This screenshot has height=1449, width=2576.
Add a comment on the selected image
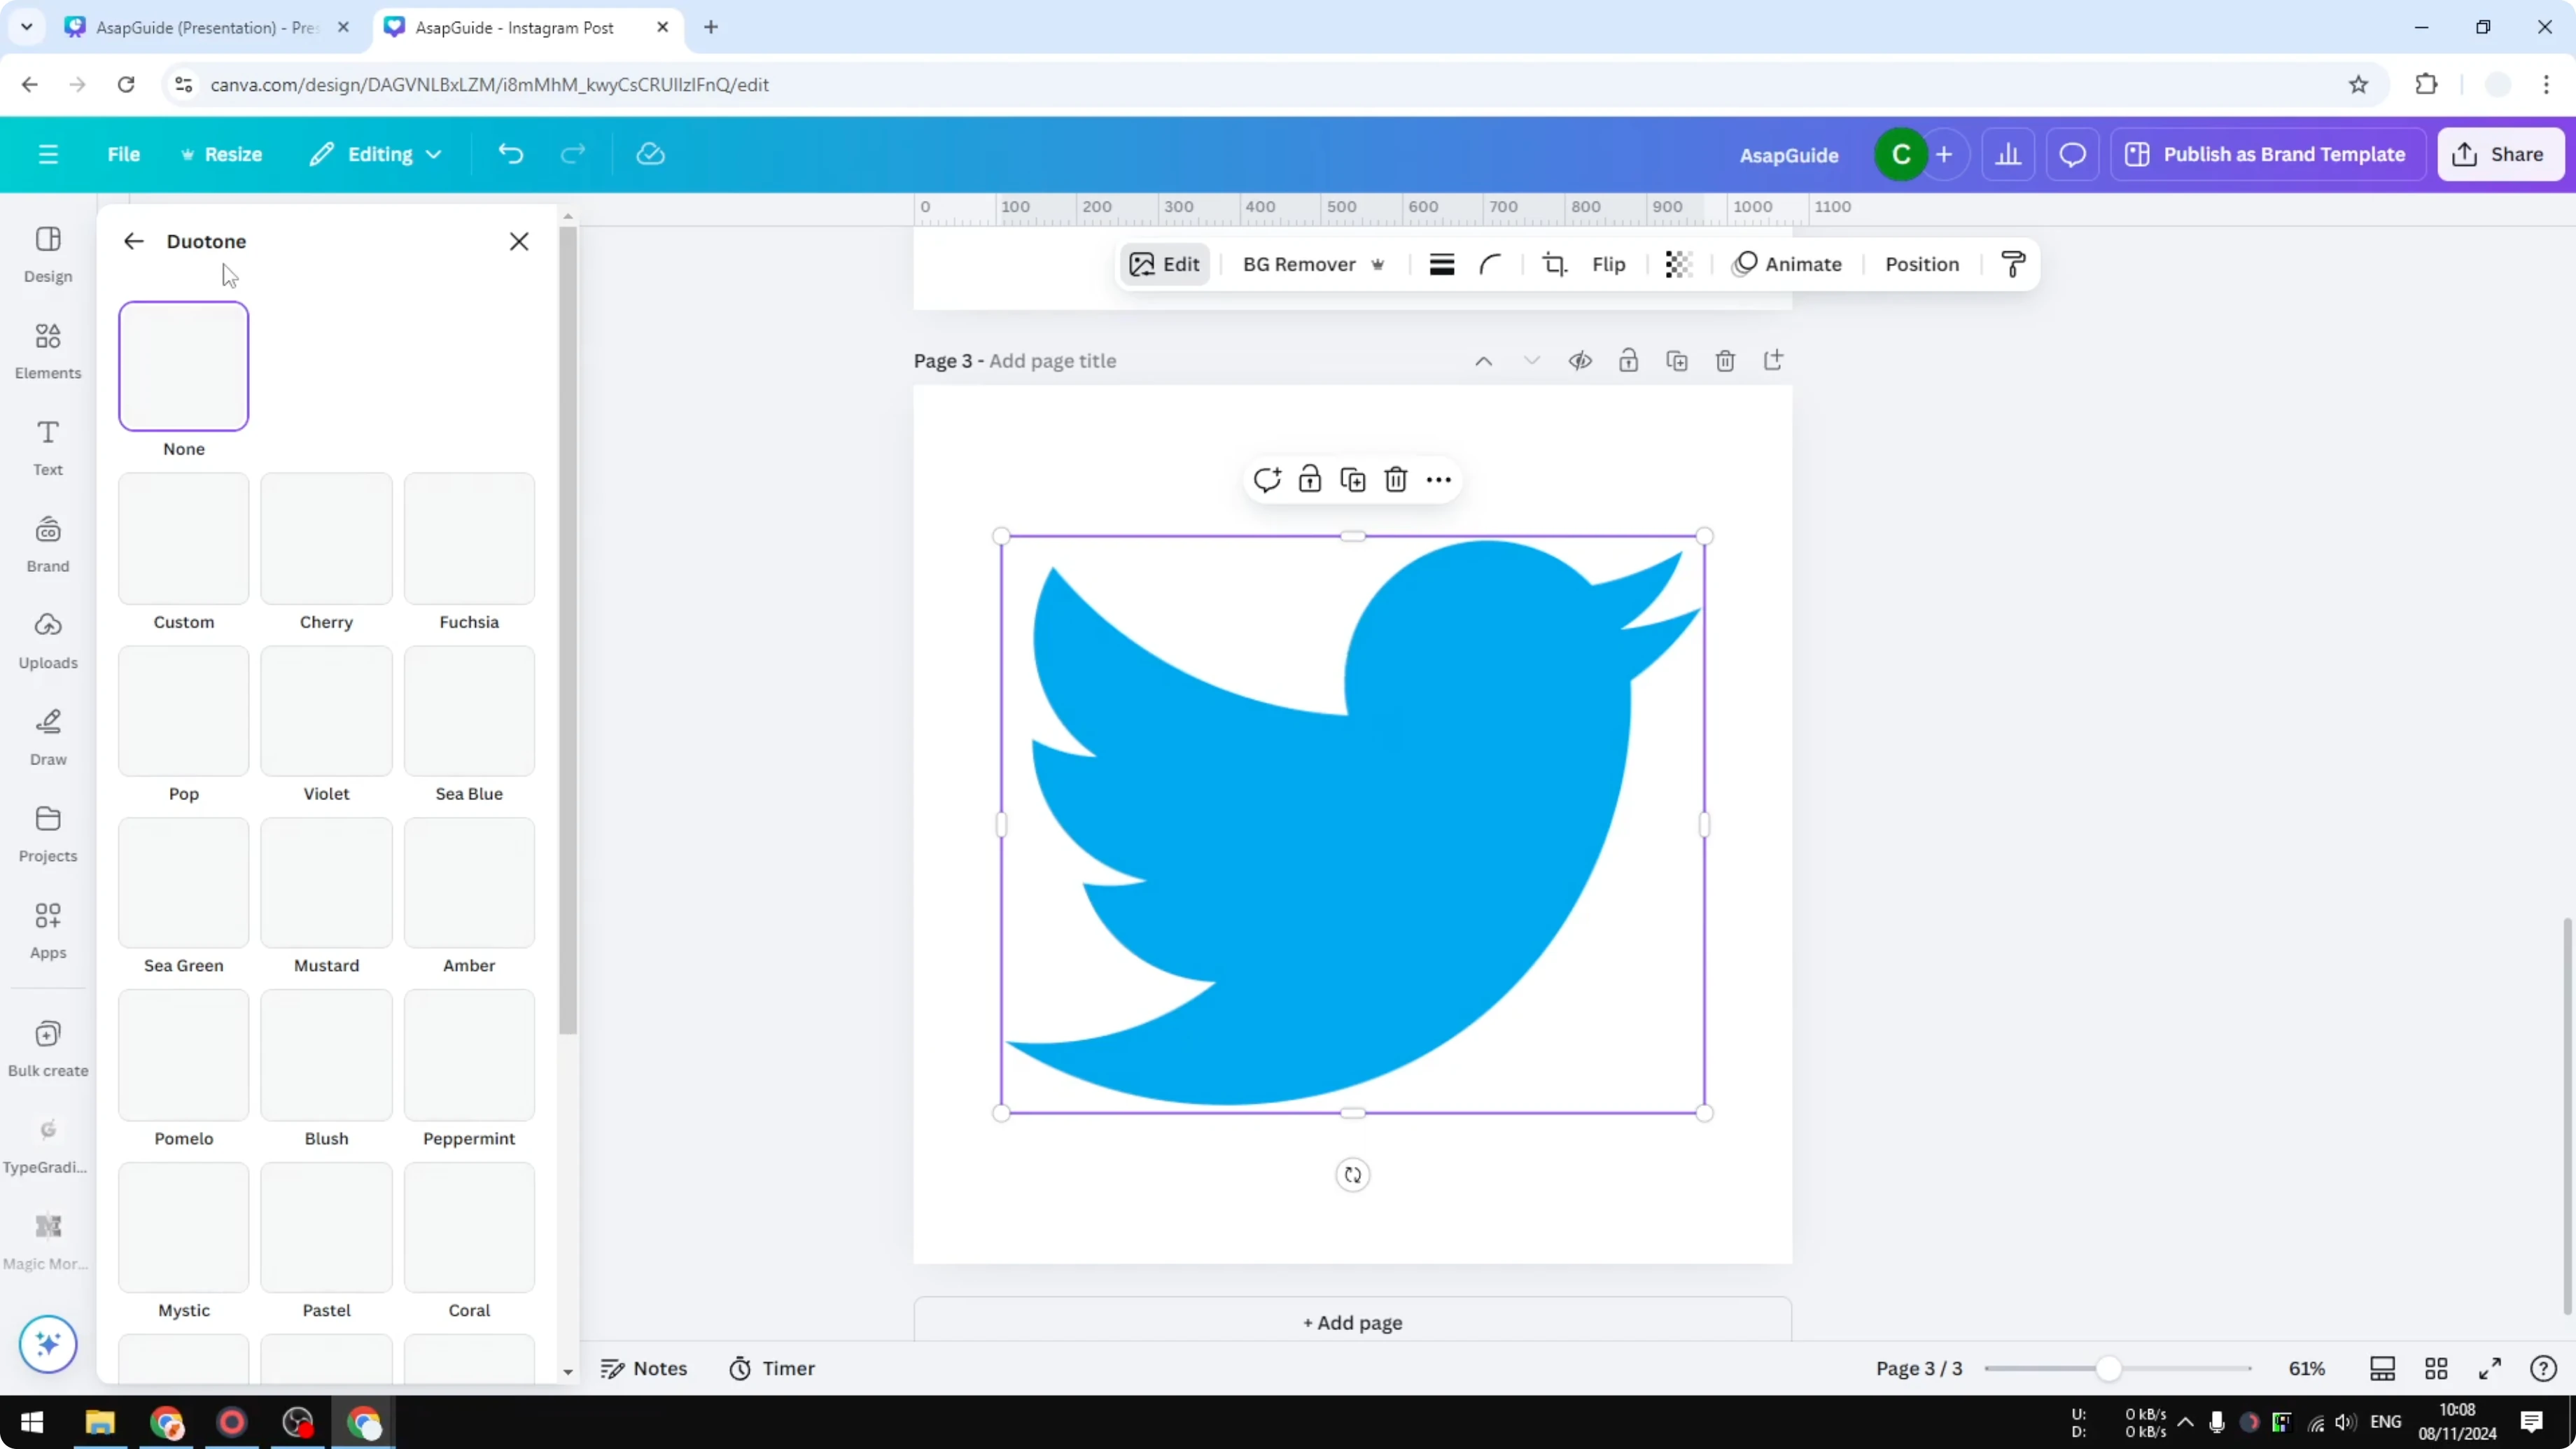[1267, 479]
